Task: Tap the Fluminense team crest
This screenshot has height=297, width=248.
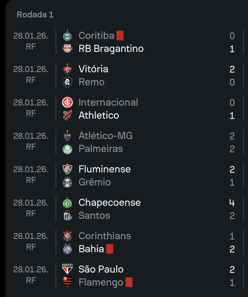Action: tap(67, 169)
